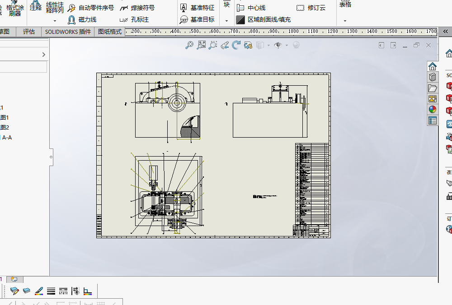
Task: Select the Note (注释) annotation tool
Action: click(x=36, y=6)
